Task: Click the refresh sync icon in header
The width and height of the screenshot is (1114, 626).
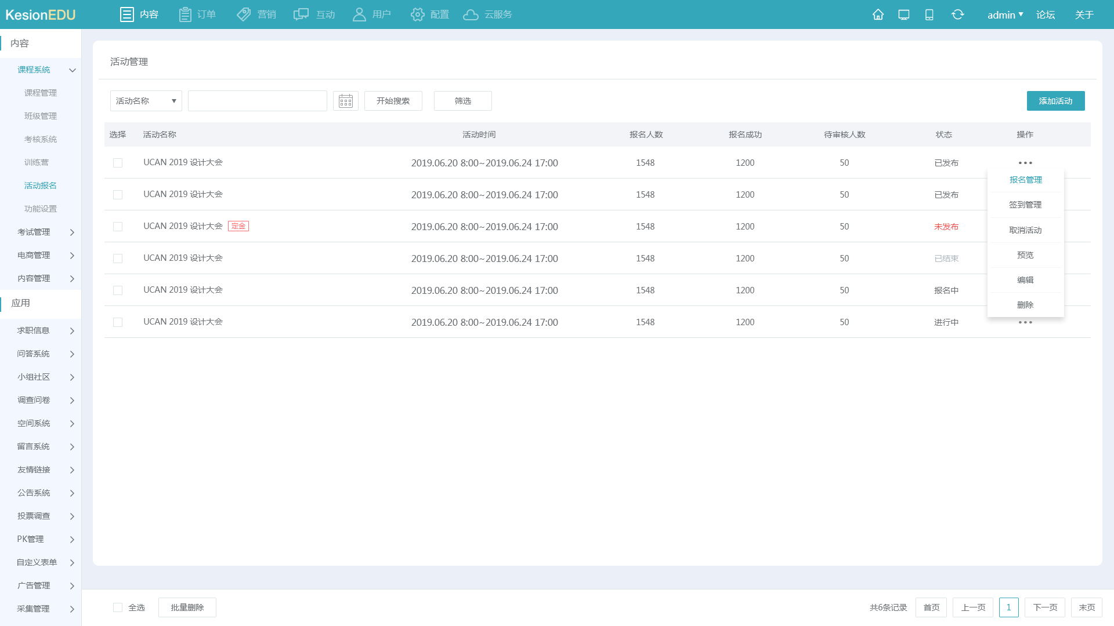Action: pos(957,14)
